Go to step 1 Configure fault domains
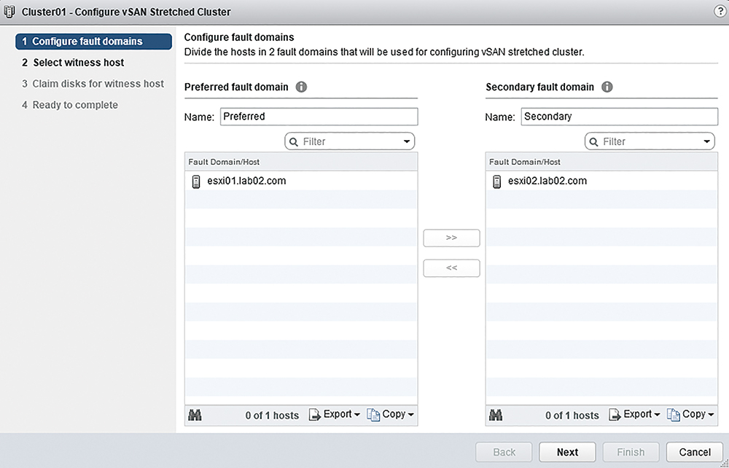729x468 pixels. coord(93,42)
